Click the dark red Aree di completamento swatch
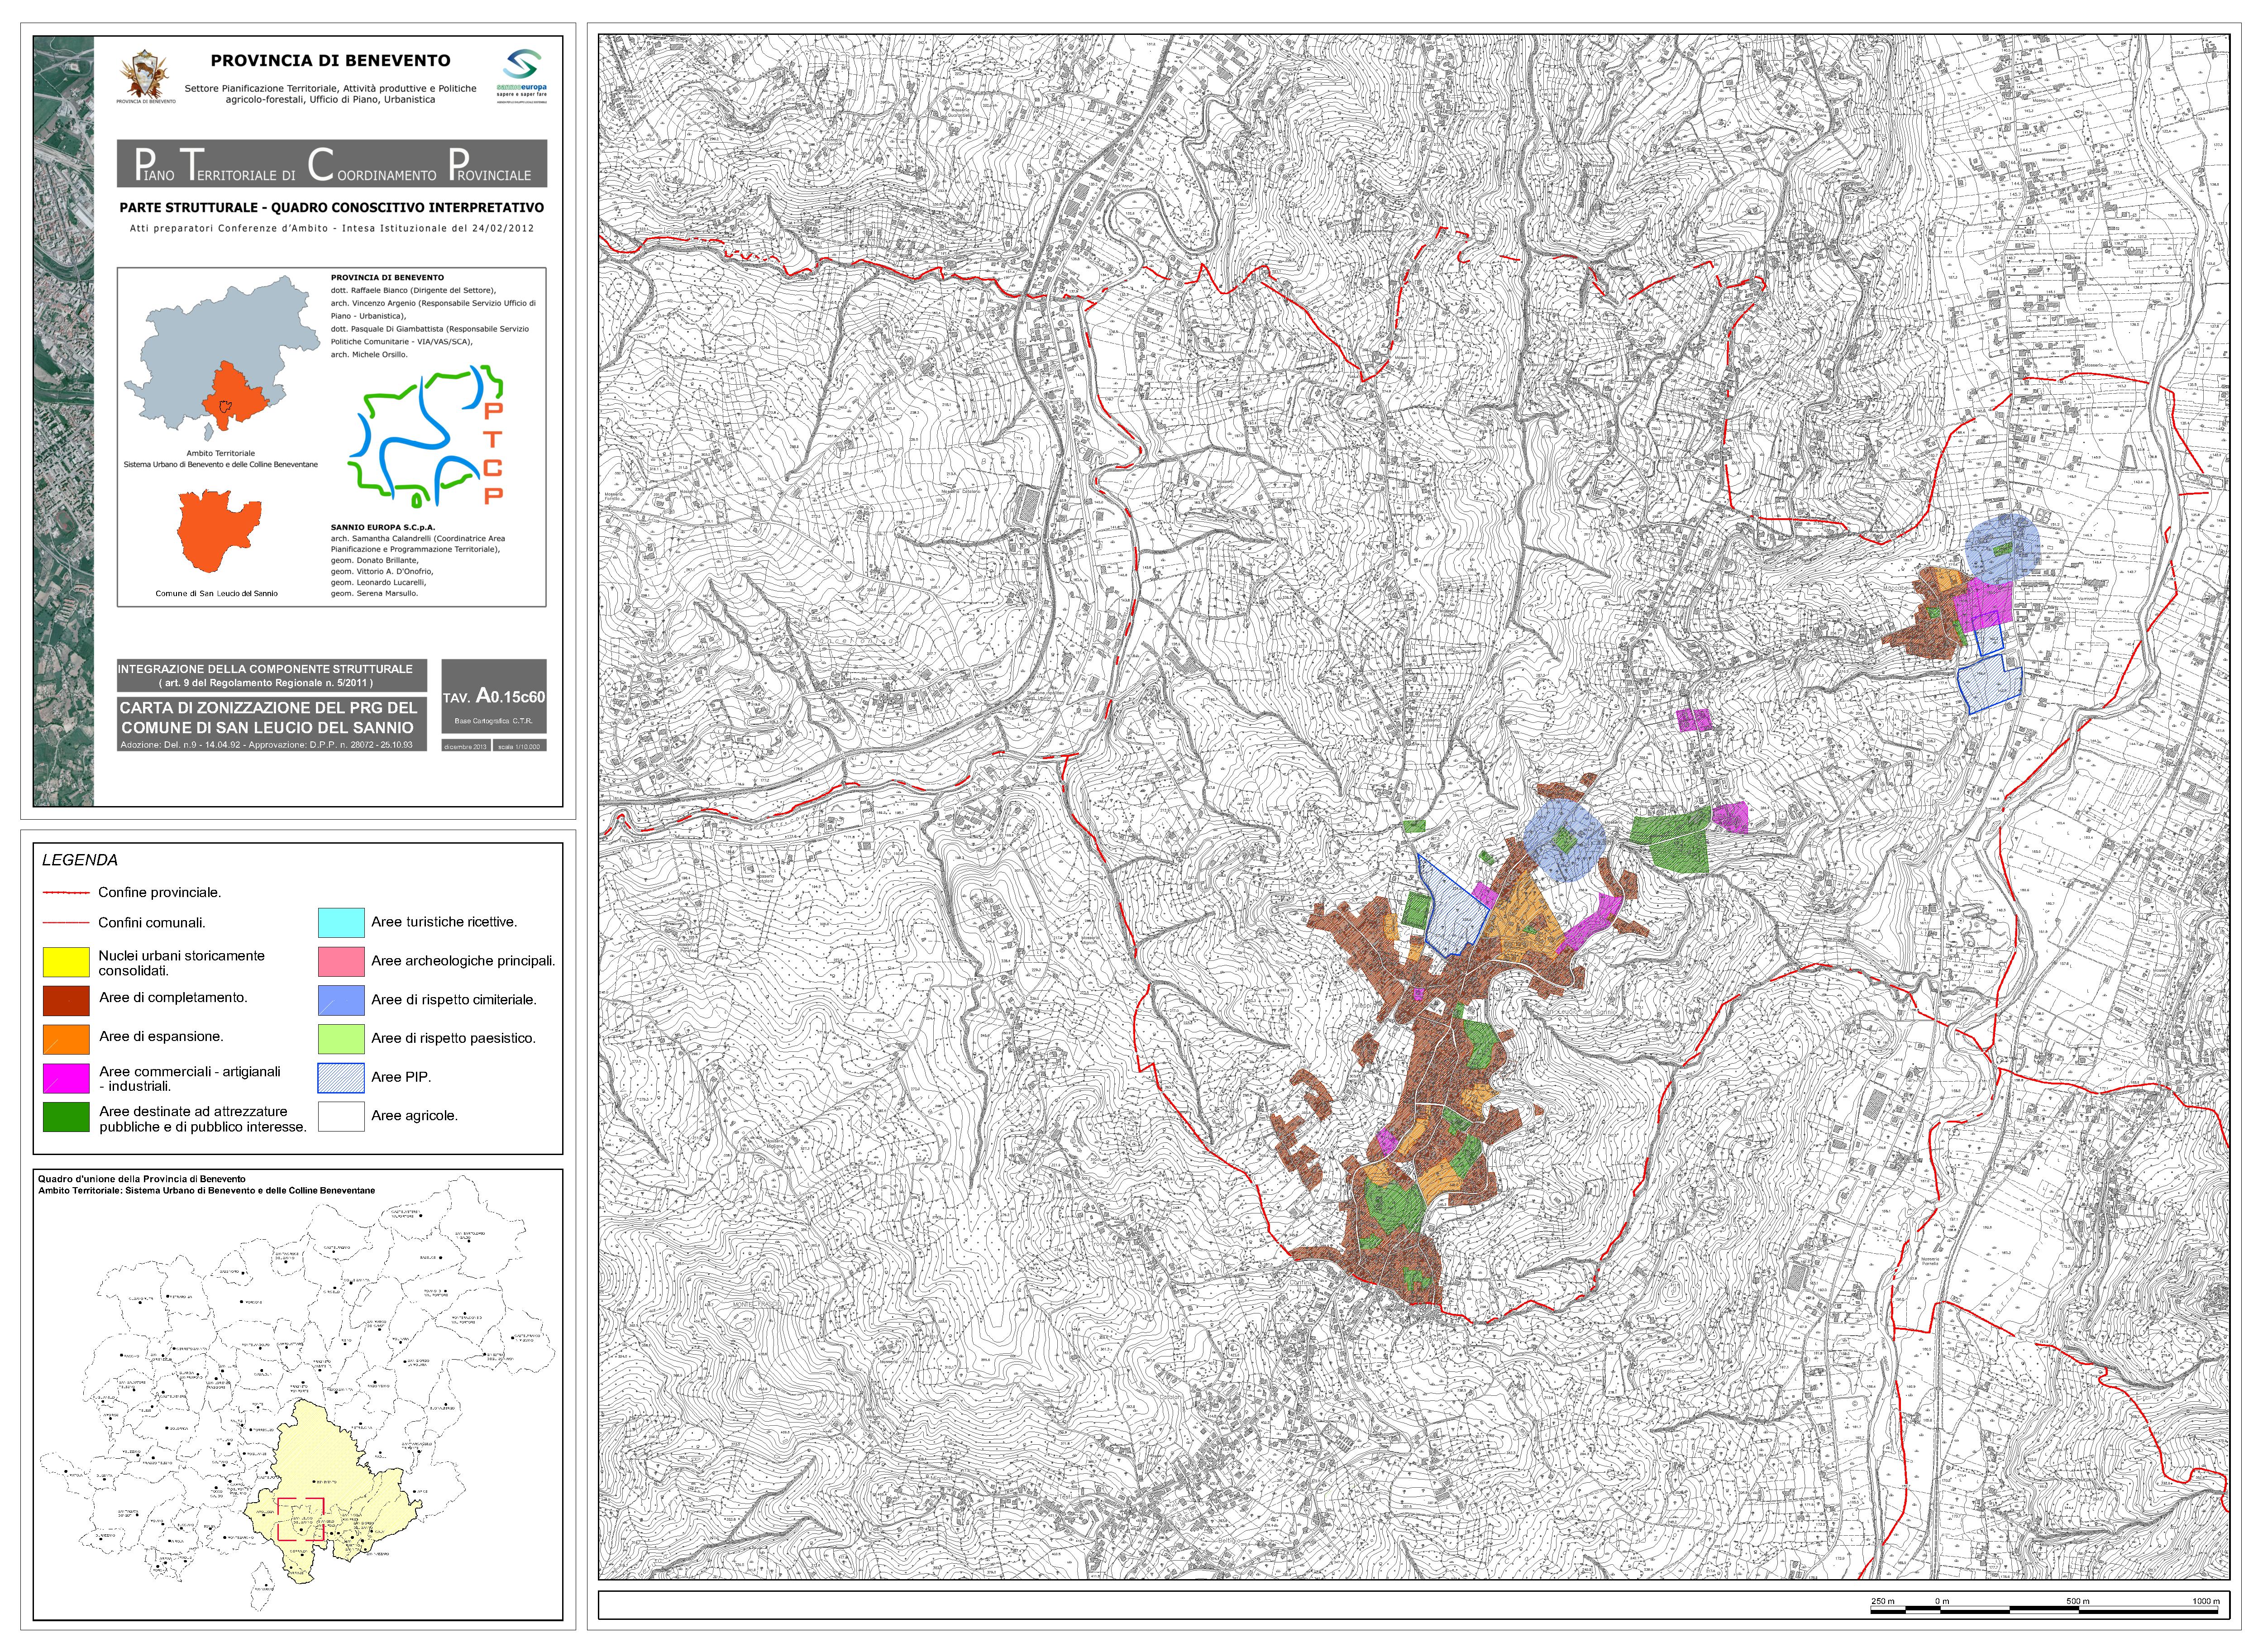Image resolution: width=2263 pixels, height=1652 pixels. 66,1001
